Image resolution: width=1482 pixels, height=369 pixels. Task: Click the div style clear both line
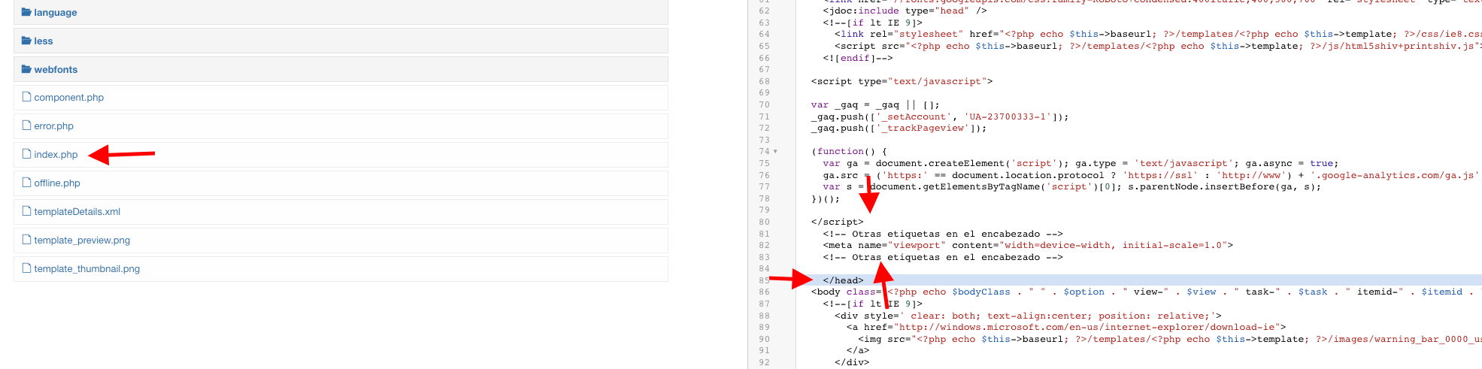[x=1028, y=316]
